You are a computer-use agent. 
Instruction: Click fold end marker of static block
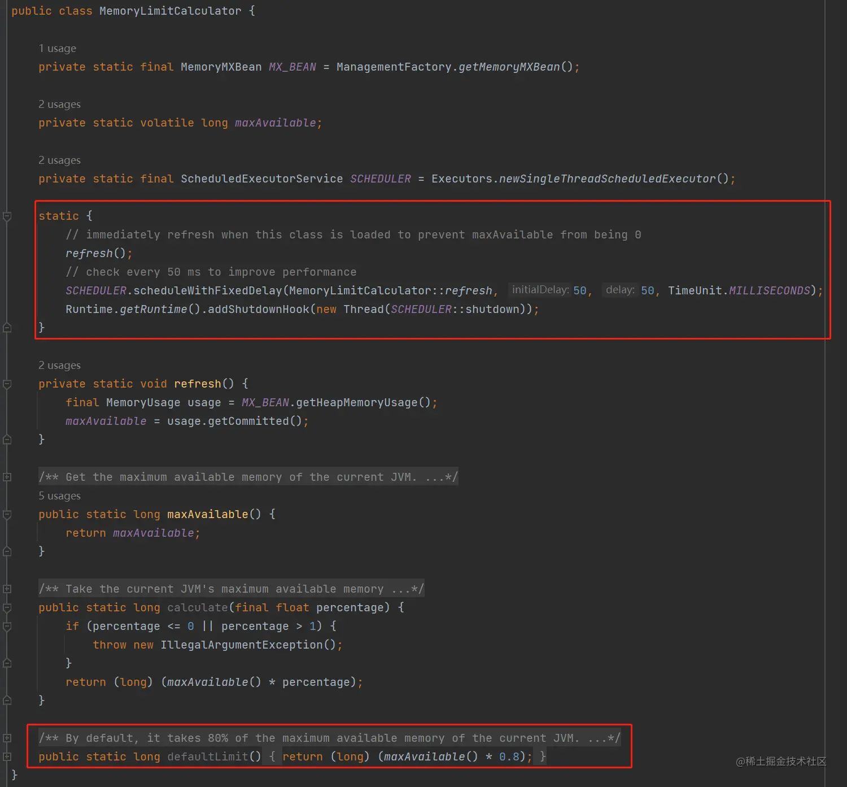[x=7, y=328]
